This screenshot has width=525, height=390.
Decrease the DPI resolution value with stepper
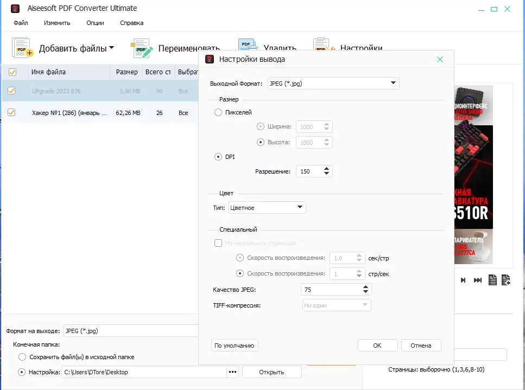coord(326,174)
